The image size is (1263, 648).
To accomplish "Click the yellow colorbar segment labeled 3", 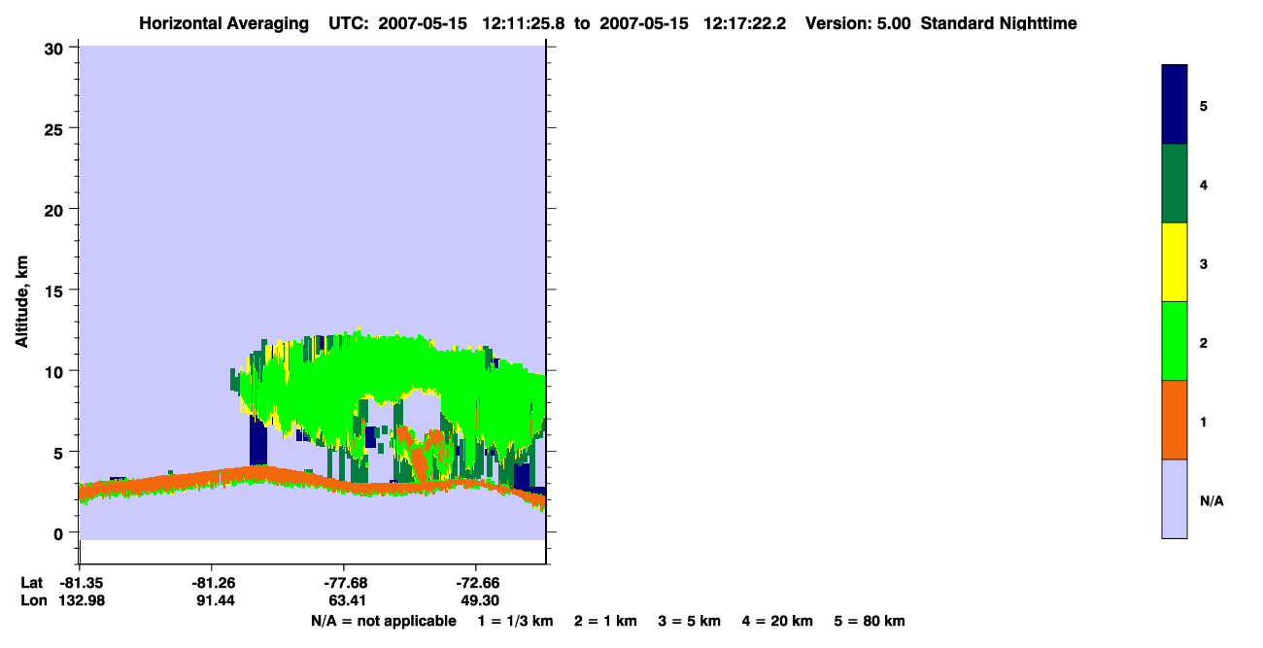I will tap(1174, 262).
